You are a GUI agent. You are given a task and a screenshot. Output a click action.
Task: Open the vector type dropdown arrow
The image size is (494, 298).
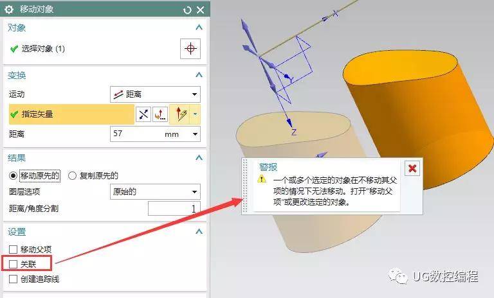tap(196, 114)
